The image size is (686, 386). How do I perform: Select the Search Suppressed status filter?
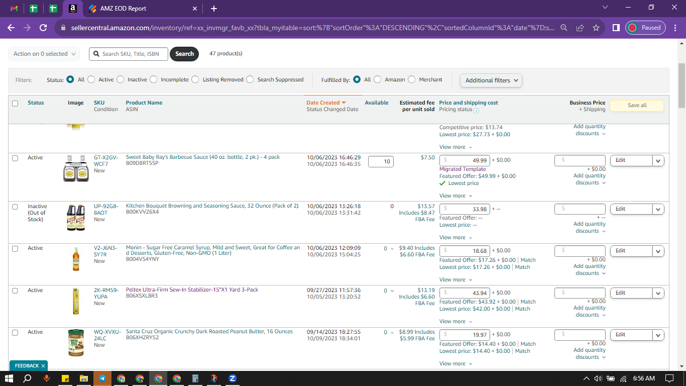[x=250, y=79]
